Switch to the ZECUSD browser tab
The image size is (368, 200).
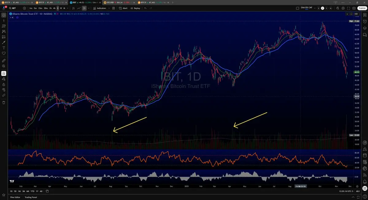tap(118, 2)
